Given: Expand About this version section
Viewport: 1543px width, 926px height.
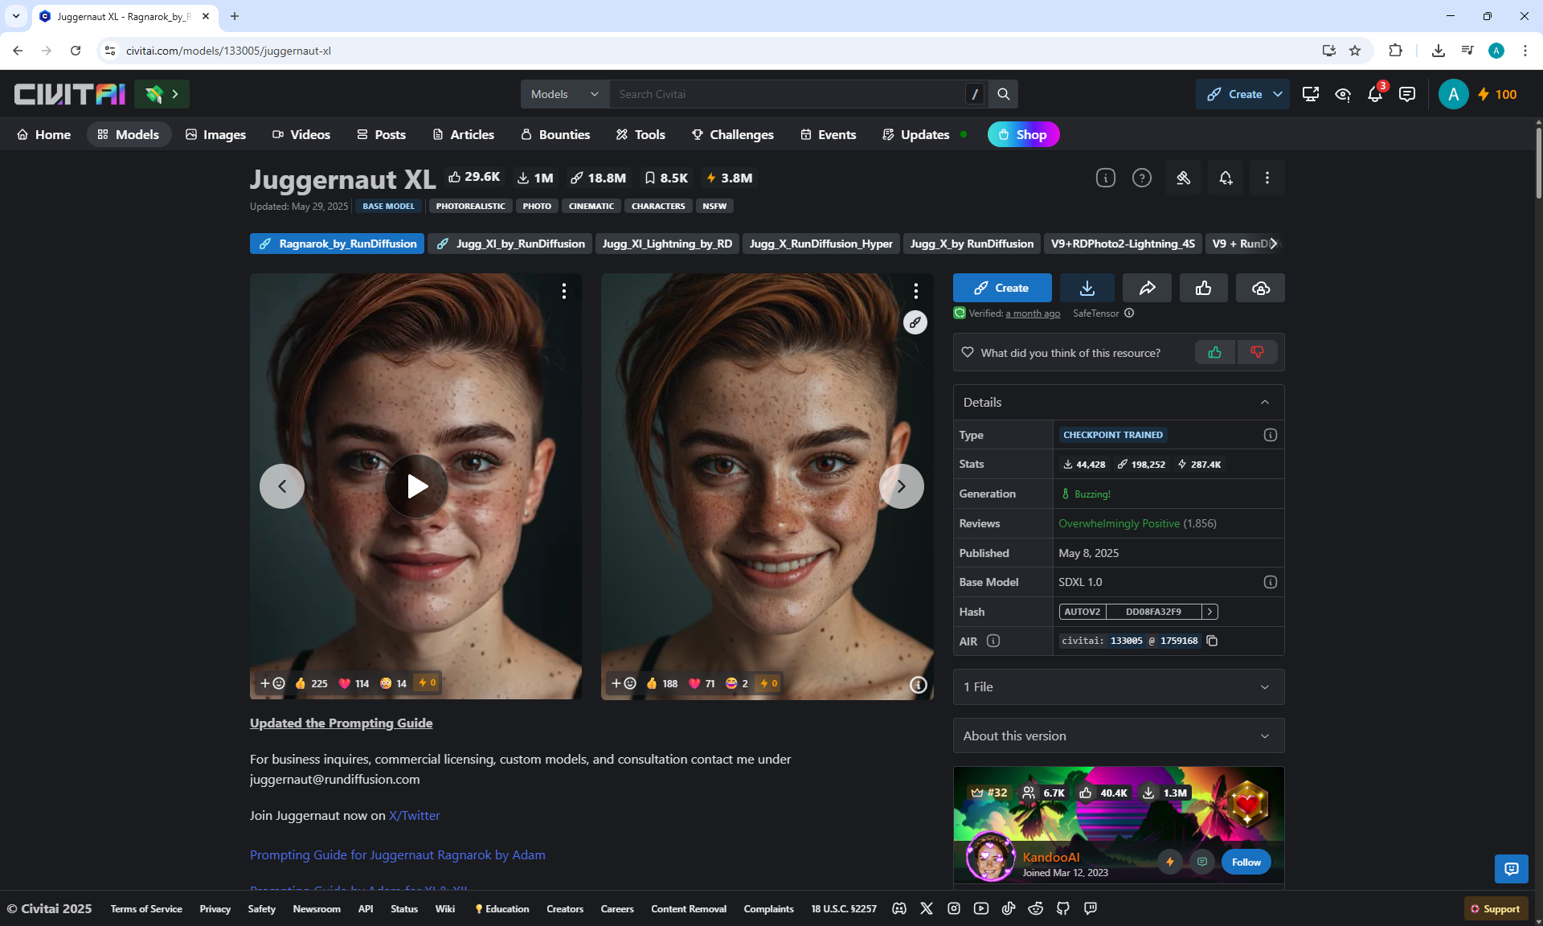Looking at the screenshot, I should point(1118,735).
